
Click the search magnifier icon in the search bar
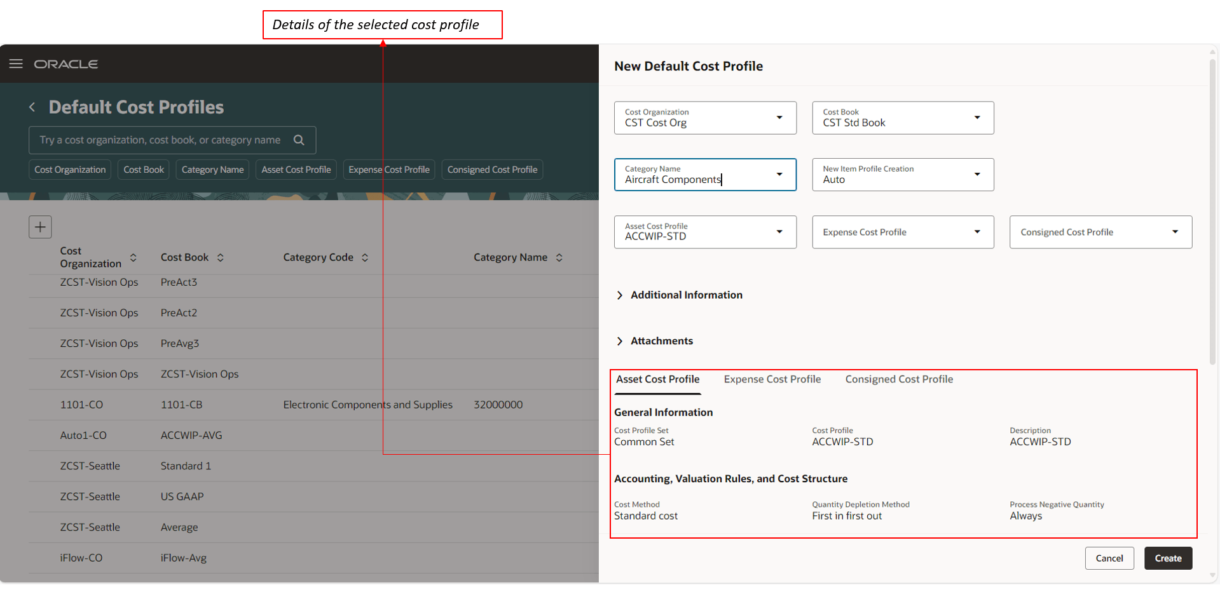(299, 140)
